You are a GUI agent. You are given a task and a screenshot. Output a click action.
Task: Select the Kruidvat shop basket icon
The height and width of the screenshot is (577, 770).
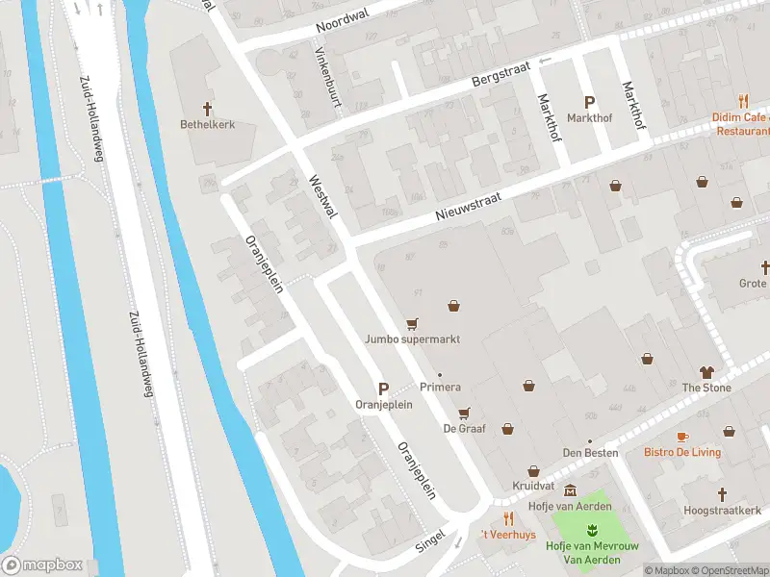tap(533, 471)
